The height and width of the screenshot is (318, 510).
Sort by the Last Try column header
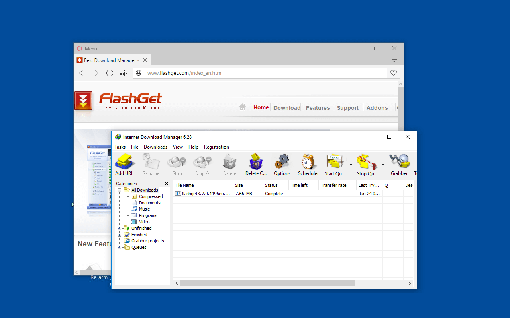tap(369, 185)
